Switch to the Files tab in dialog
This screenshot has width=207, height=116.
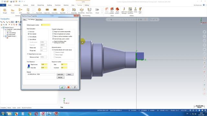25,20
